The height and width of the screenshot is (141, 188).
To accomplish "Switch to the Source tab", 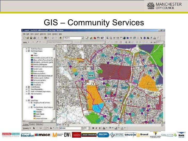I will pos(32,124).
